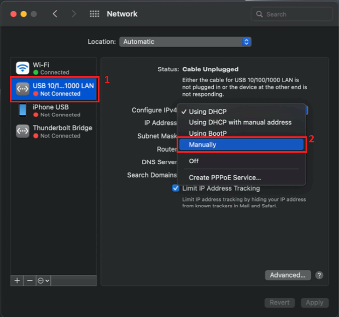Click the Apply button
Image resolution: width=339 pixels, height=317 pixels.
pos(314,302)
